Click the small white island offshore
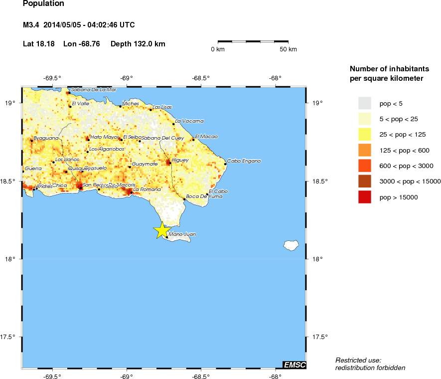Image resolution: width=441 pixels, height=379 pixels. pyautogui.click(x=290, y=245)
